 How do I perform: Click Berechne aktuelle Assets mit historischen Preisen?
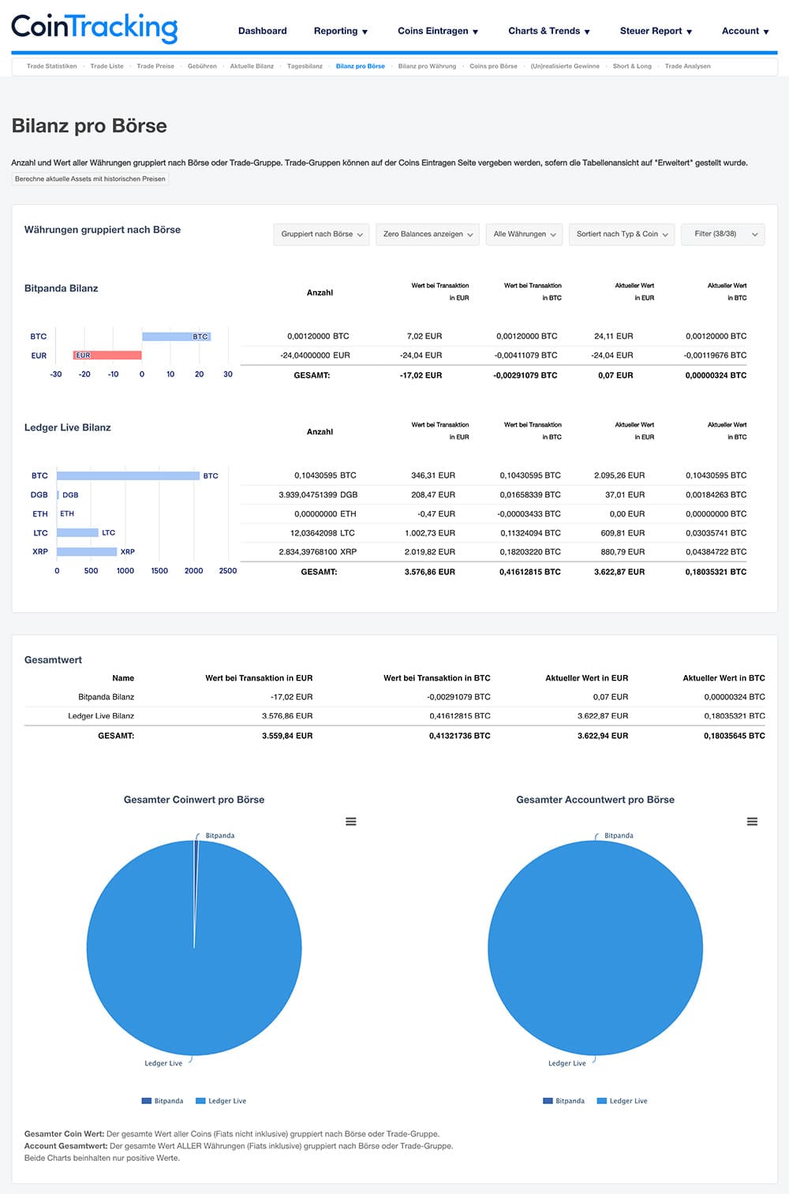pyautogui.click(x=90, y=179)
